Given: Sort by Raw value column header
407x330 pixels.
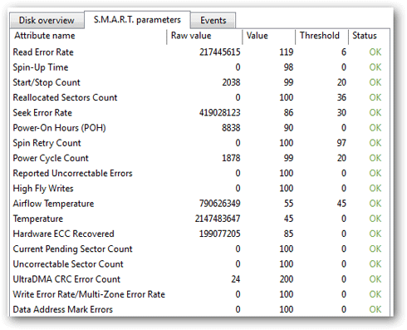Looking at the screenshot, I should point(204,36).
